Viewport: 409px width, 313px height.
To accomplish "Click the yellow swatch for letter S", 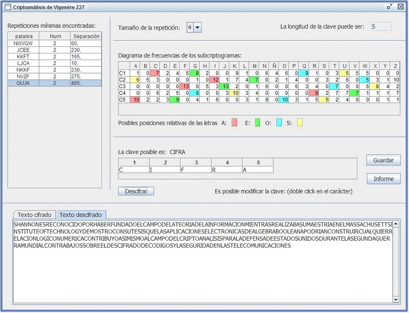I will [300, 123].
